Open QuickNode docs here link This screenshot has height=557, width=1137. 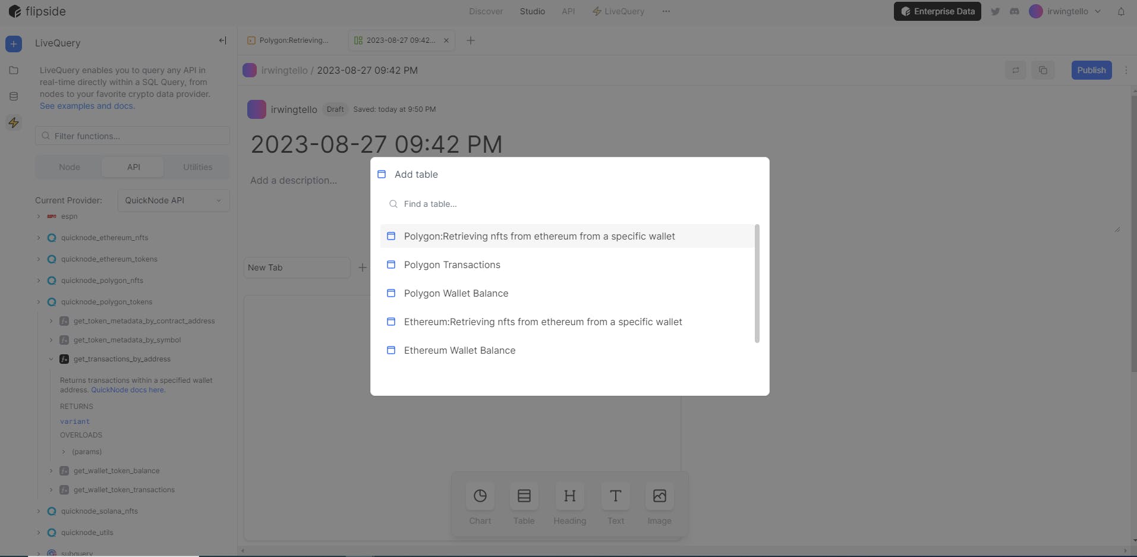pos(128,390)
